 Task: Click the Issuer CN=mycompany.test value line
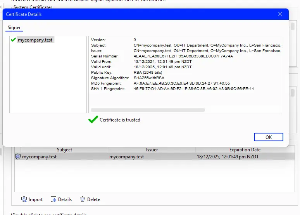[207, 51]
